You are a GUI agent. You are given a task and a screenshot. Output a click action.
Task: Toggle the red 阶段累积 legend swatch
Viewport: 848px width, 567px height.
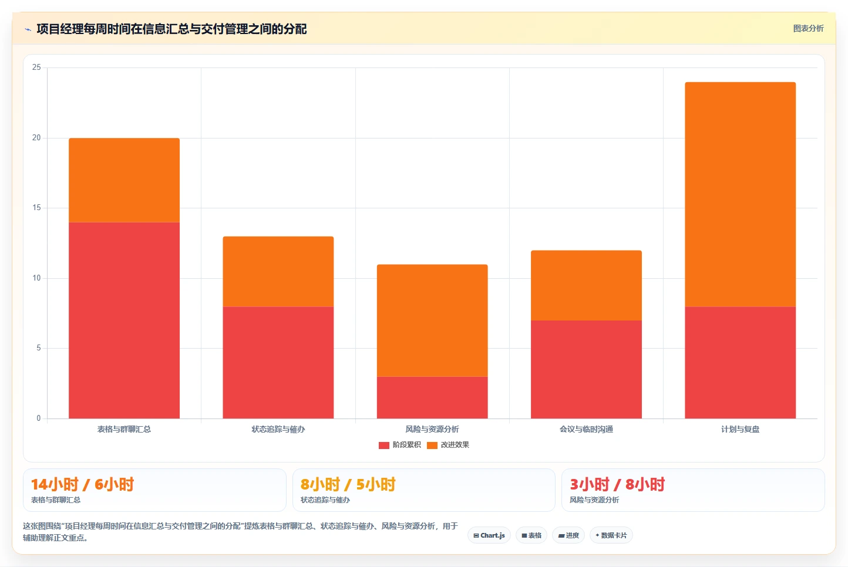click(384, 446)
